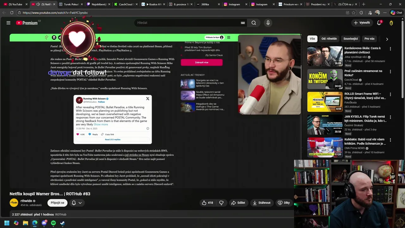Select the Vše filter chip
Screen dimensions: 405x228
tap(312, 39)
